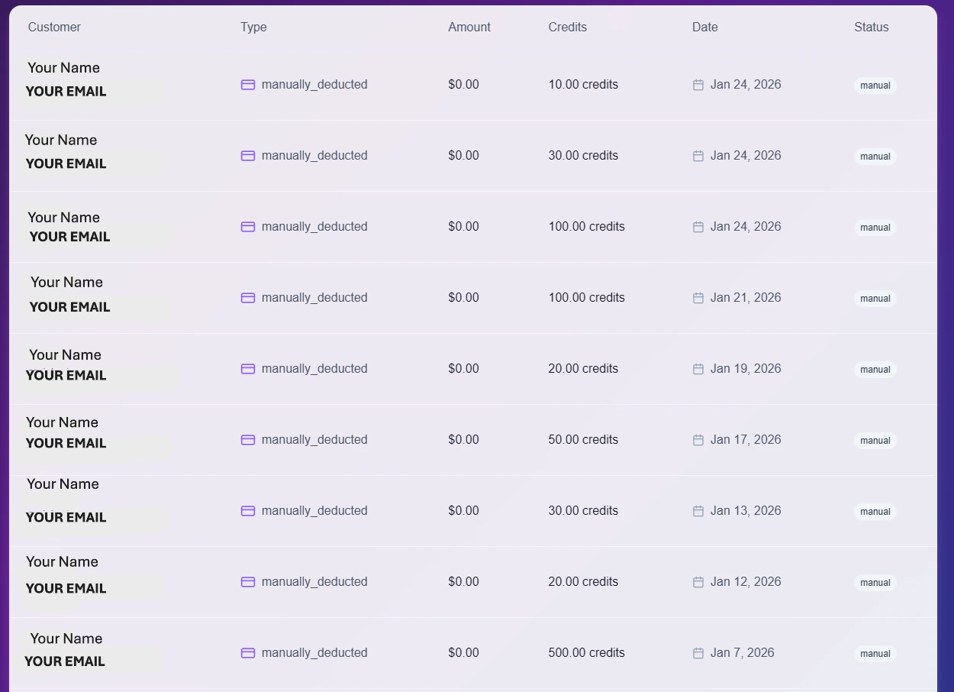Image resolution: width=954 pixels, height=692 pixels.
Task: Click the credit card icon on the 10.00 credits row
Action: (x=248, y=85)
